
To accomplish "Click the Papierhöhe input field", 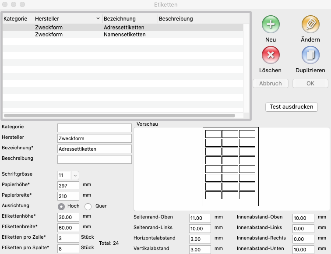I will (x=68, y=186).
